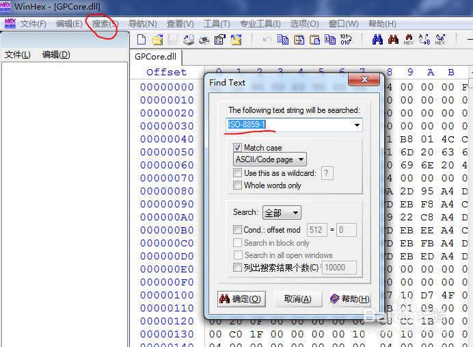Viewport: 473px width, 347px height.
Task: Click the Replace Hex values icon
Action: [440, 40]
